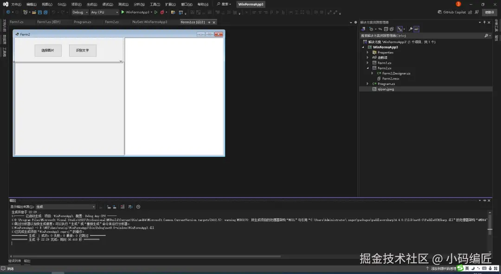This screenshot has height=274, width=501.
Task: Toggle nested files view icon in Solution Explorer
Action: [x=400, y=29]
